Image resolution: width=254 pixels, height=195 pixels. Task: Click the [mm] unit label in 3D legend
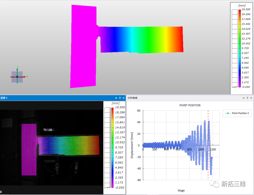tap(242, 6)
